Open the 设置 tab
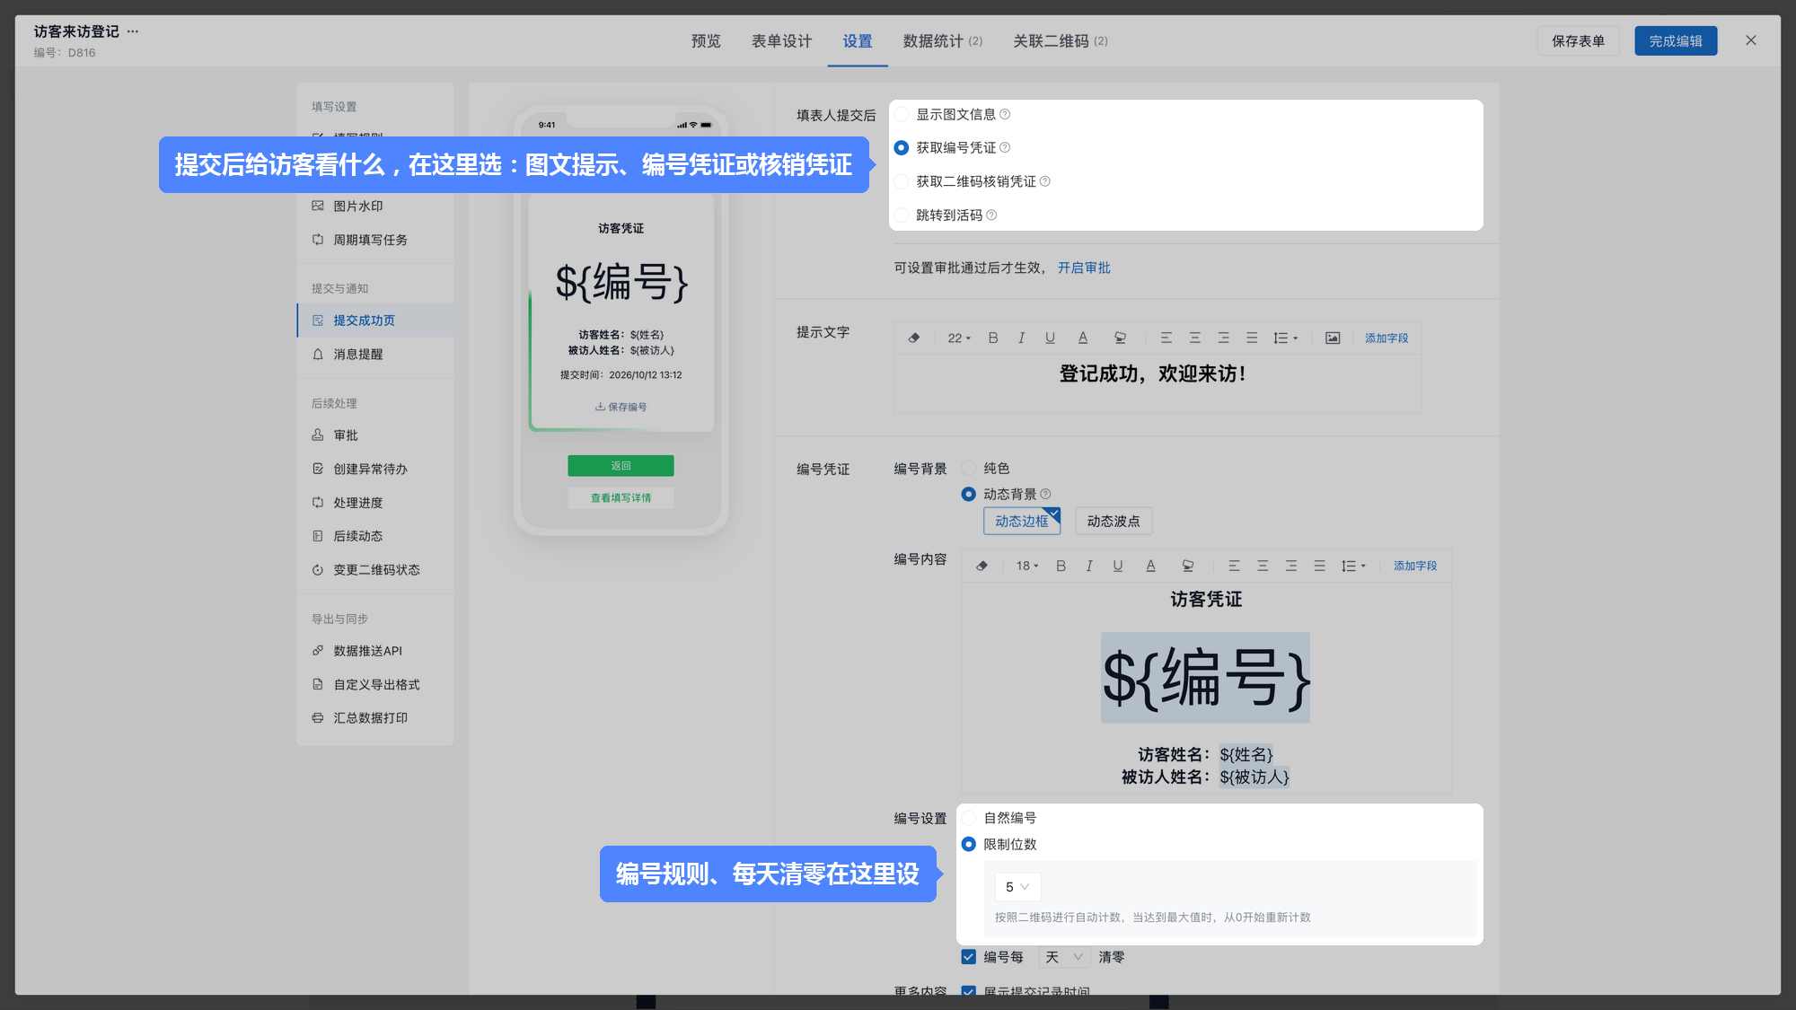This screenshot has height=1010, width=1796. click(x=858, y=41)
